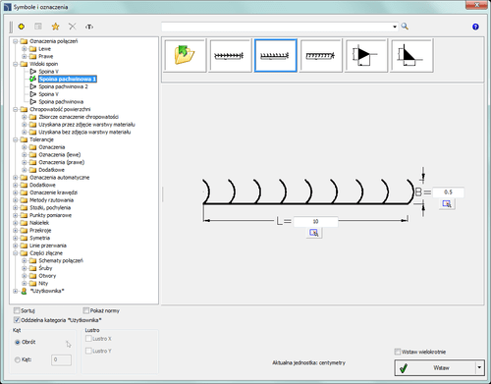Enable Wstaw wielokrotnie checkbox
Image resolution: width=491 pixels, height=384 pixels.
click(x=398, y=352)
